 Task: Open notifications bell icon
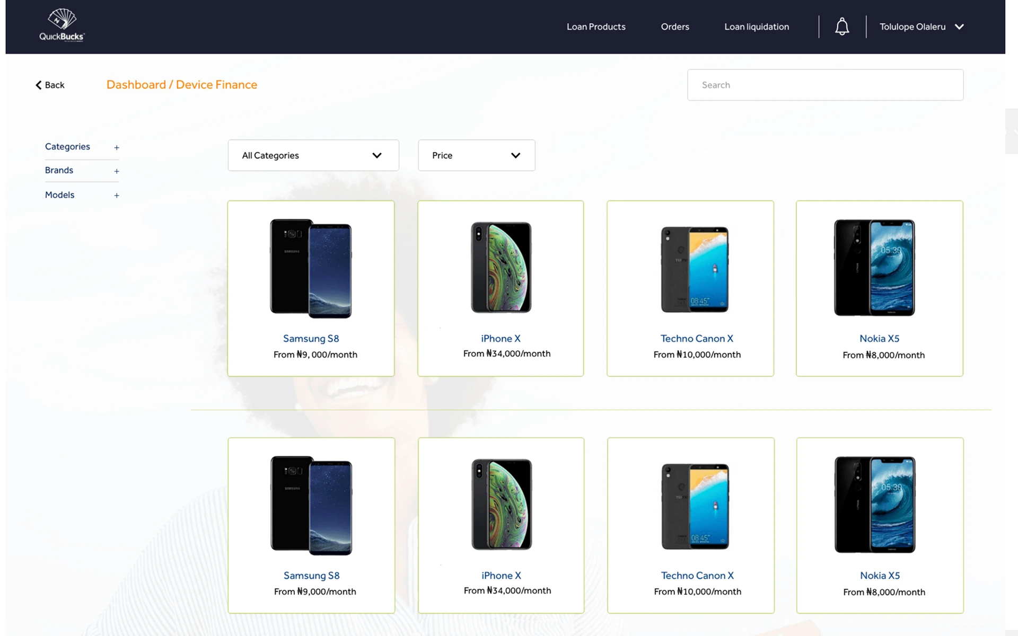(x=842, y=26)
